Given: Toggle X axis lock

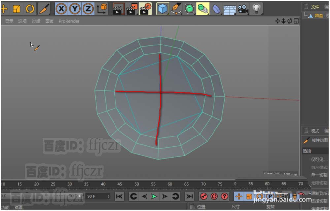Looking at the screenshot, I should pyautogui.click(x=61, y=9).
